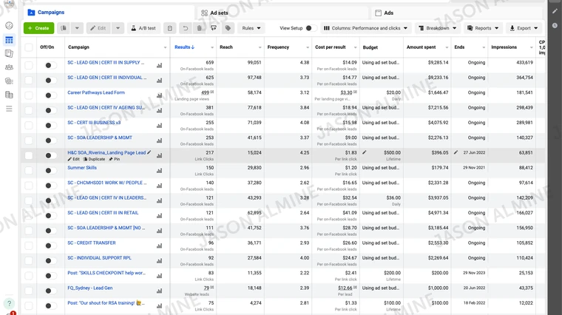Open the campaigns table grid icon in sidebar
562x315 pixels.
tap(9, 40)
